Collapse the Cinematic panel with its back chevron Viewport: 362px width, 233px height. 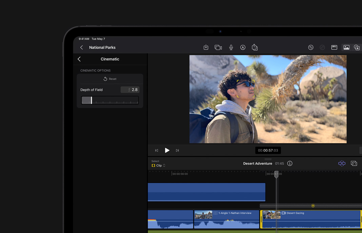pyautogui.click(x=79, y=59)
